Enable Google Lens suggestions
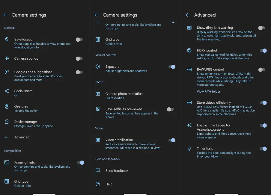Viewport: 271px width, 195px height. click(79, 72)
